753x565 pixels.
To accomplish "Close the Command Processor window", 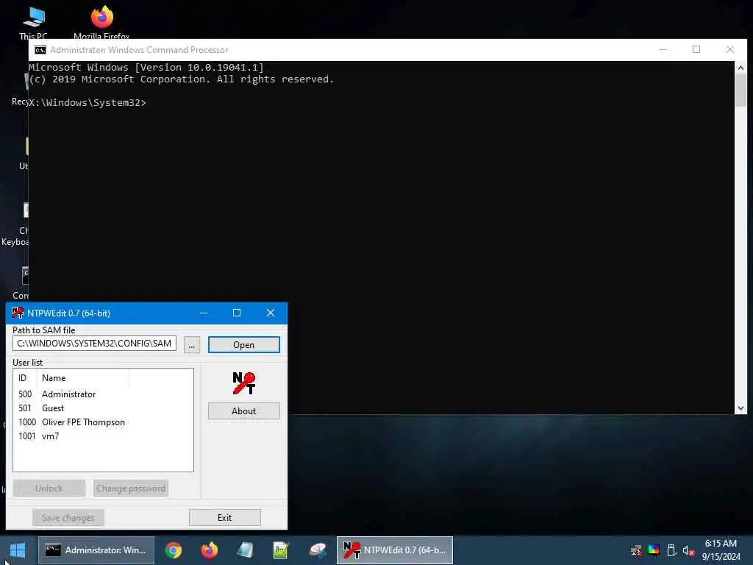I will coord(730,49).
